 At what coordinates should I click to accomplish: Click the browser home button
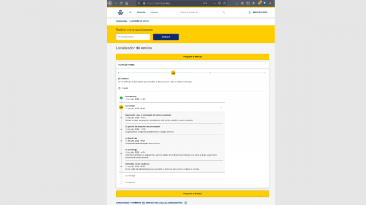click(127, 3)
